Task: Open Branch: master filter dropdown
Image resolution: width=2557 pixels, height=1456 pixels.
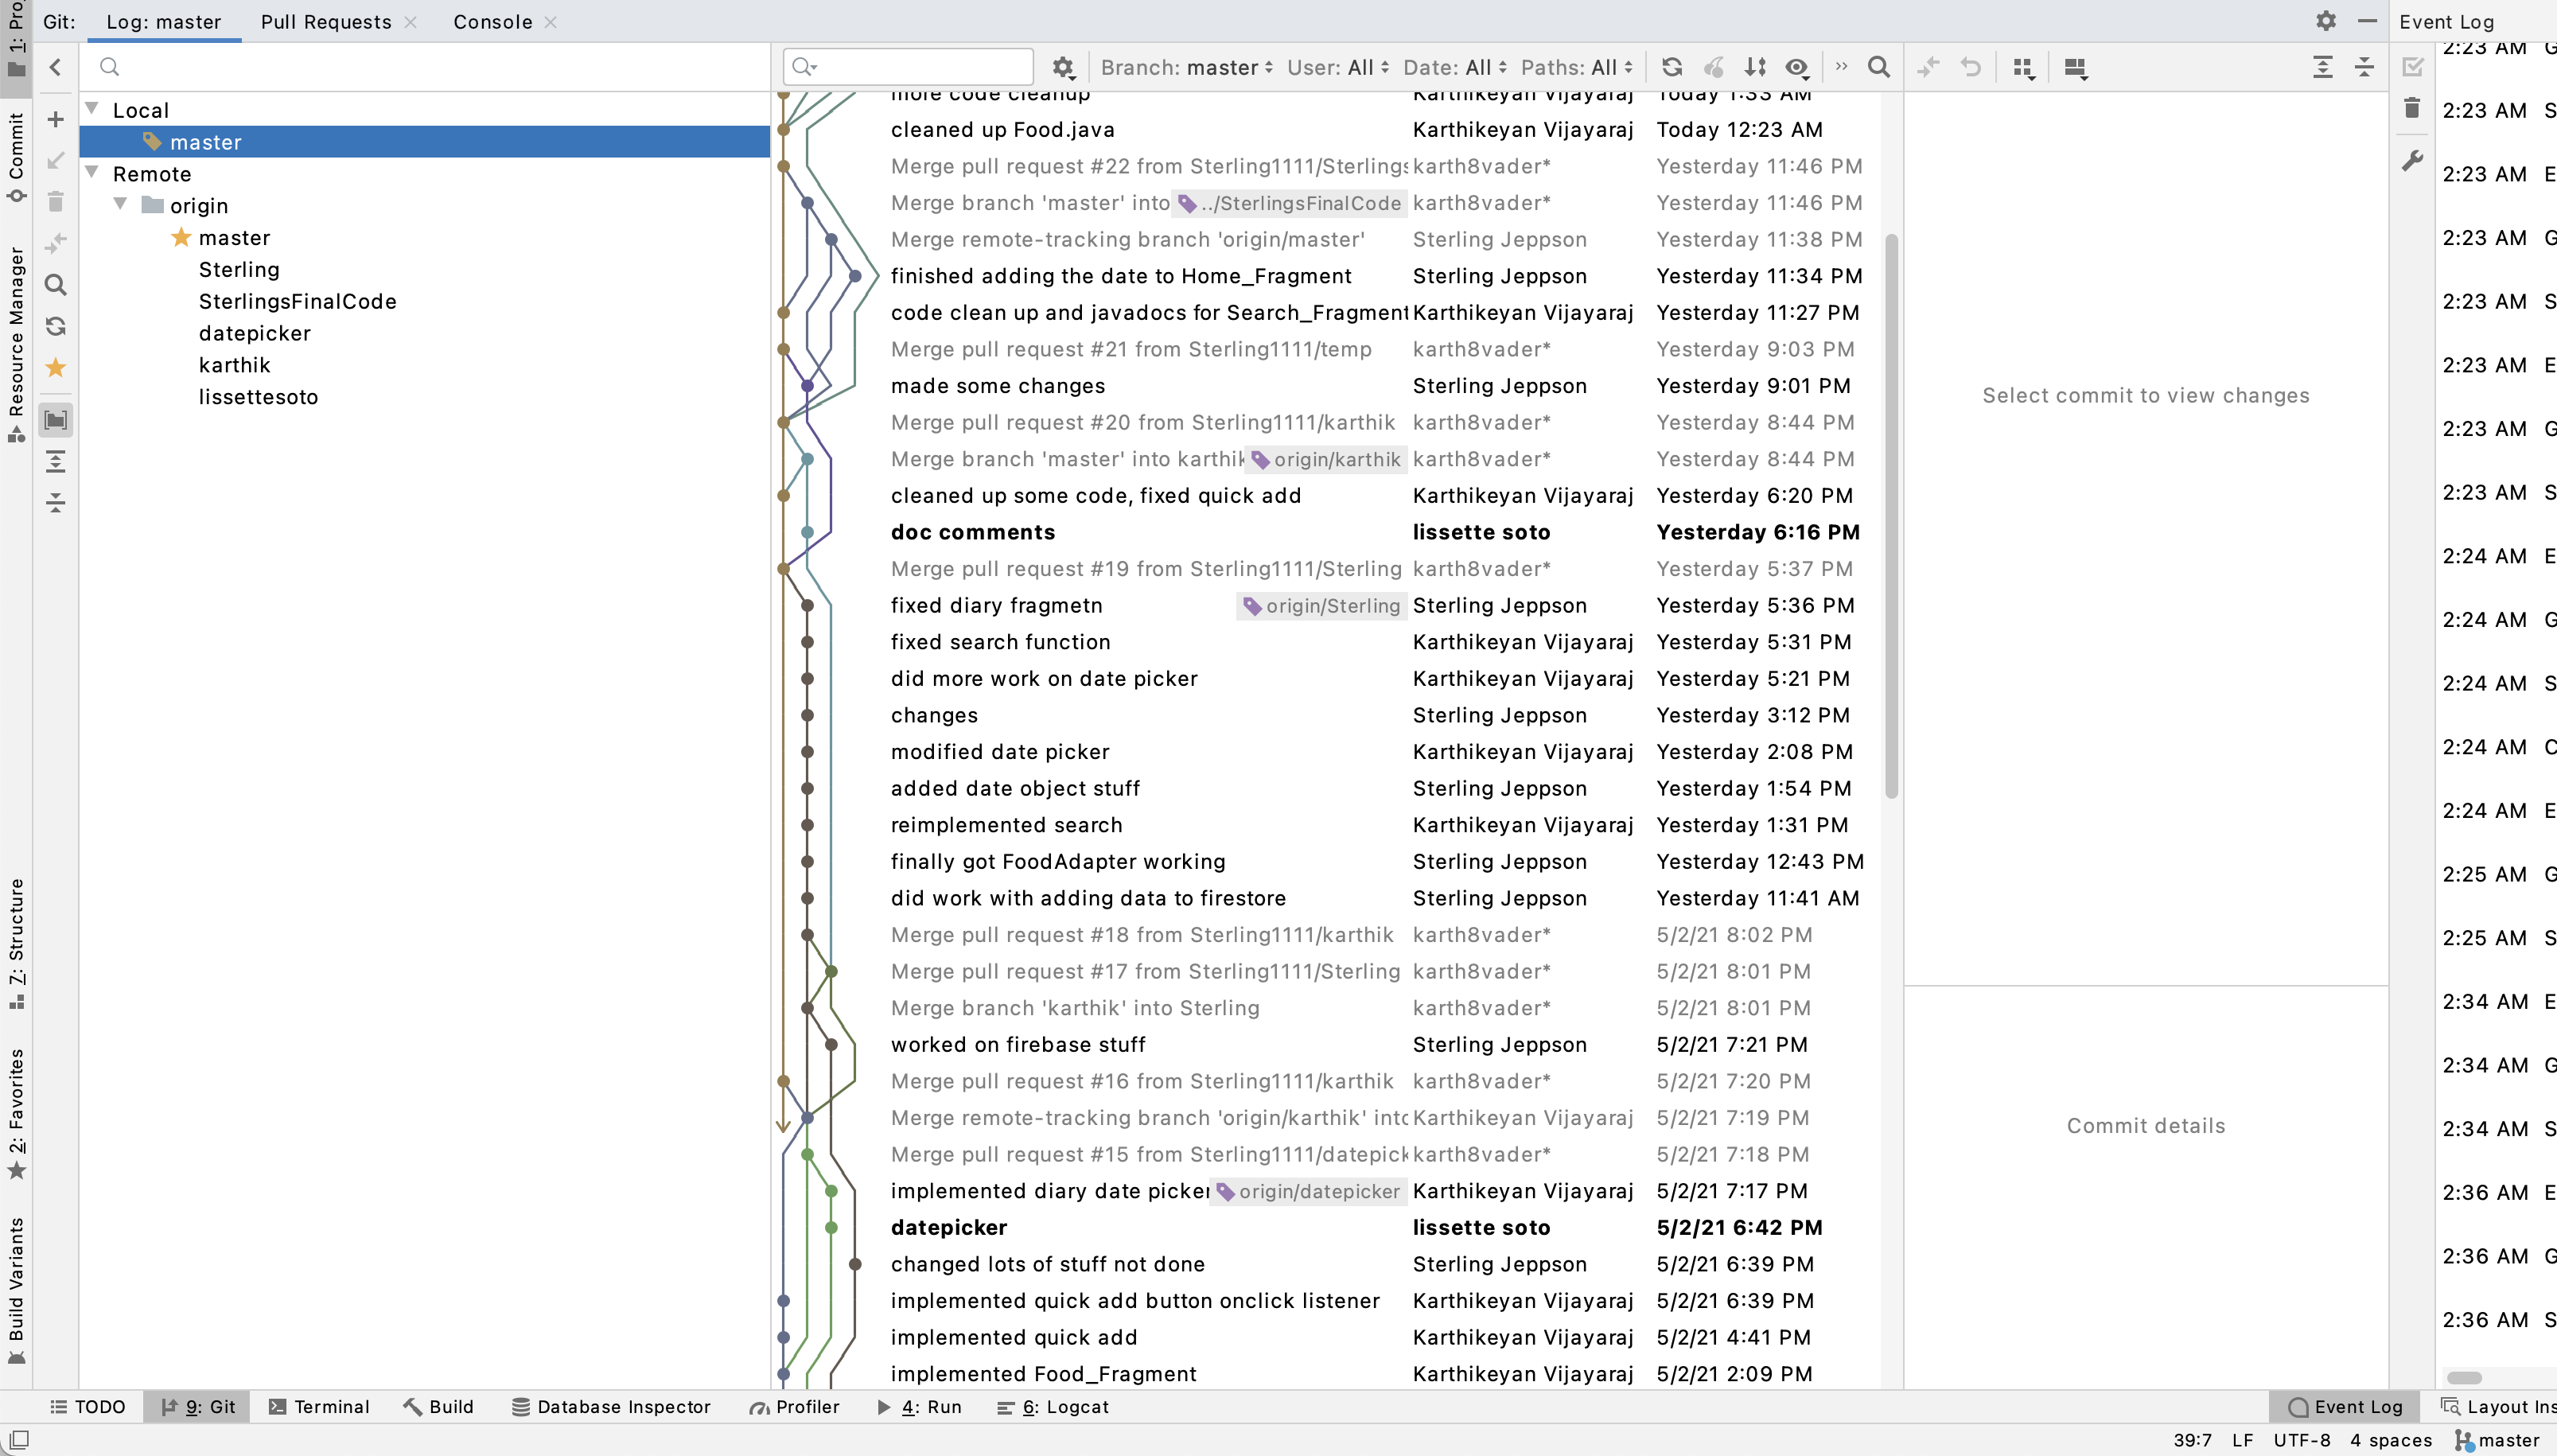Action: (x=1186, y=67)
